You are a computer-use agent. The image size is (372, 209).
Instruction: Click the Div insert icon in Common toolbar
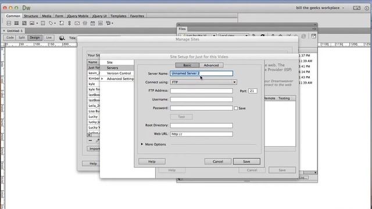pos(9,23)
